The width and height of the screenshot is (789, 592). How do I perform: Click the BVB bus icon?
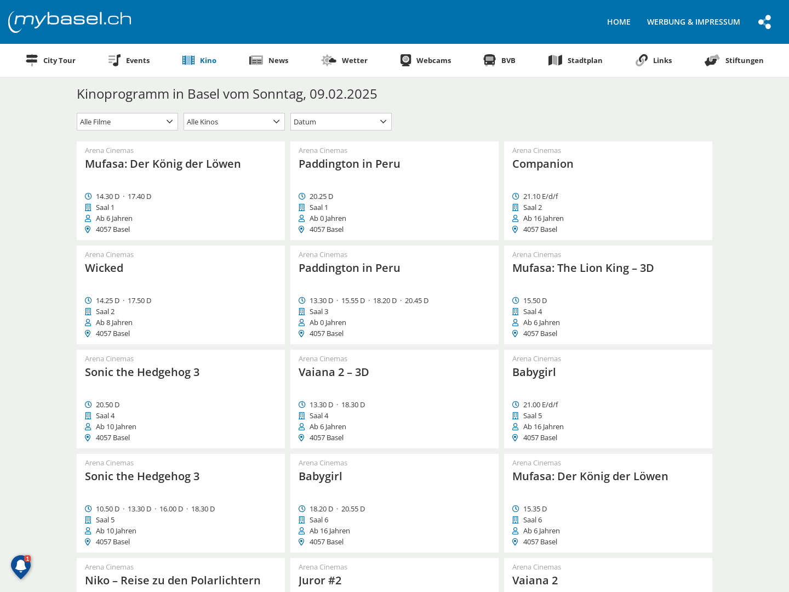coord(489,60)
